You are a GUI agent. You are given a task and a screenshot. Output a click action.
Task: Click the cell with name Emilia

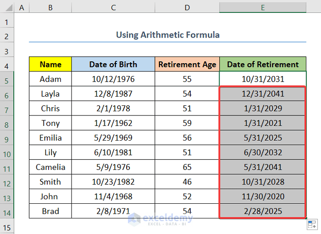tap(50, 138)
